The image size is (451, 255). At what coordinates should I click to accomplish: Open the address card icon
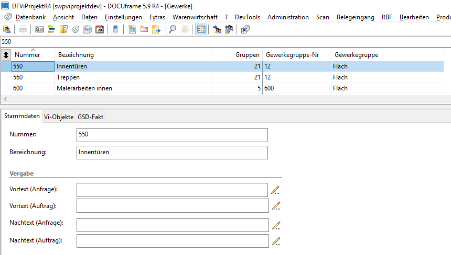(39, 29)
